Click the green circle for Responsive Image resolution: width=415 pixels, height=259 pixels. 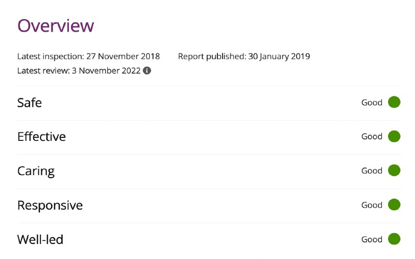tap(394, 205)
